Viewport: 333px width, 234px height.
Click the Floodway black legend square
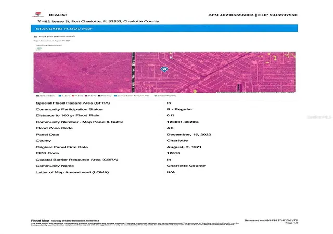[99, 96]
